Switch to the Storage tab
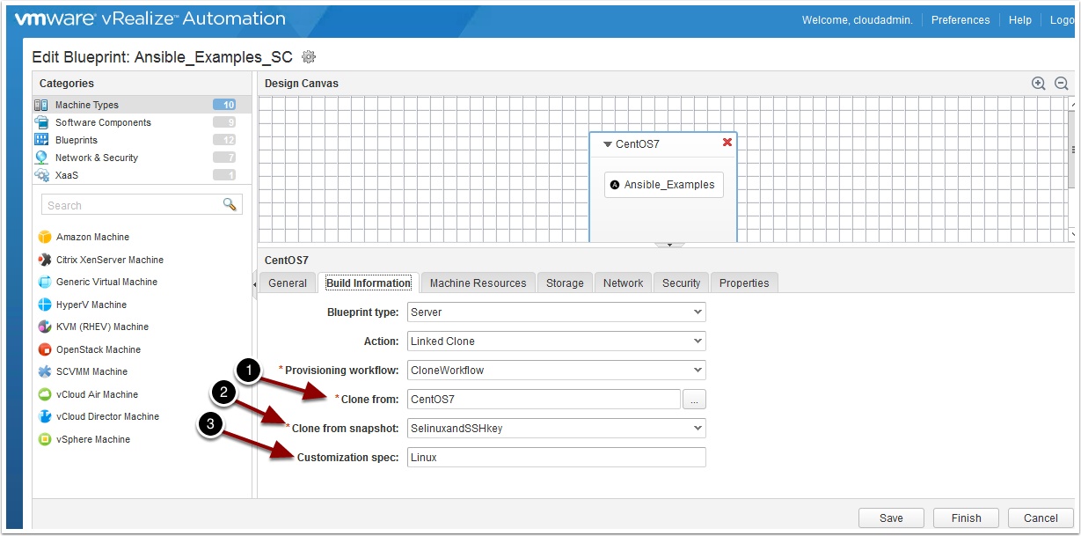The width and height of the screenshot is (1081, 536). coord(565,283)
